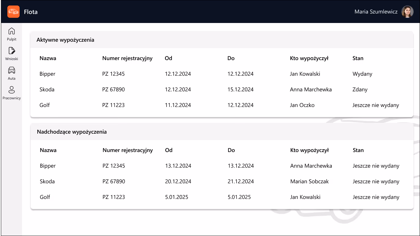Click Nazwa header in Nadchodzące wypożyczenia
Image resolution: width=420 pixels, height=236 pixels.
[48, 150]
